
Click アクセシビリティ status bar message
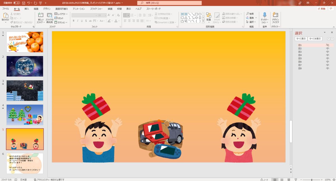[x=49, y=179]
